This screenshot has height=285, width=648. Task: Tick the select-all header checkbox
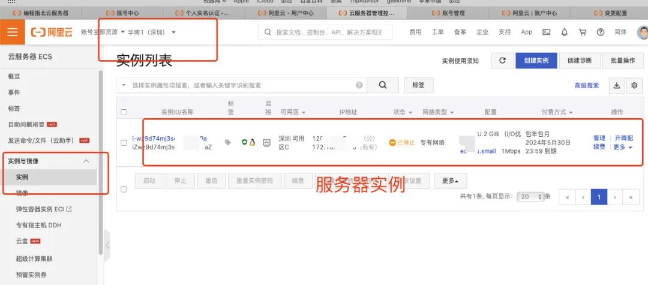[x=124, y=112]
